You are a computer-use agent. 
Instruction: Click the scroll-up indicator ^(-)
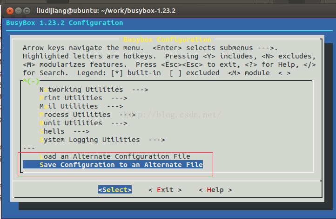31,81
